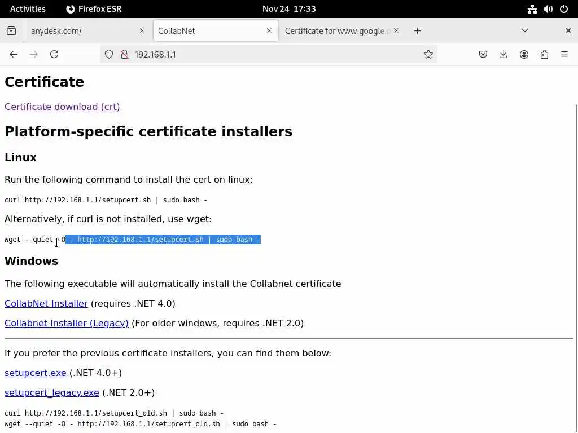
Task: Click the wget setupcert_old.sh command
Action: pyautogui.click(x=141, y=424)
